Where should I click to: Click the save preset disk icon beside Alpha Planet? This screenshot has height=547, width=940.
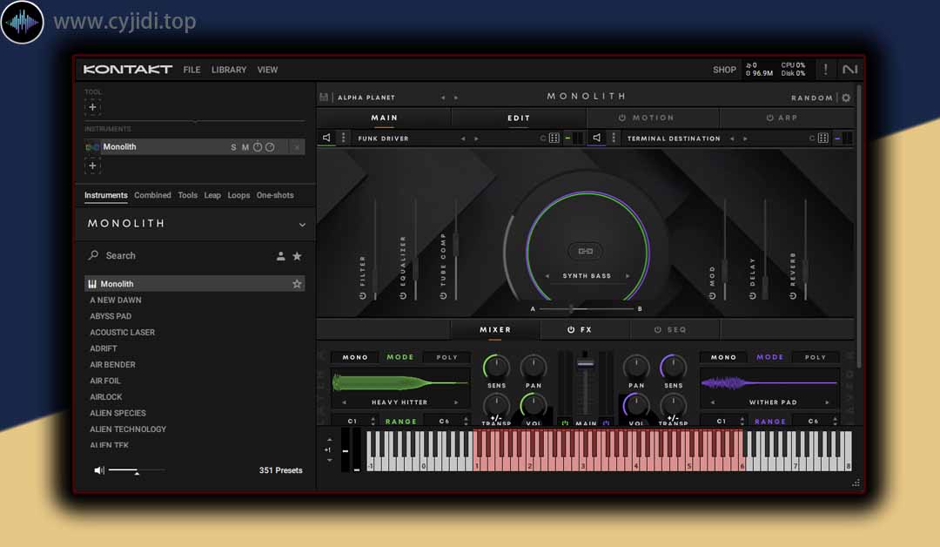point(324,98)
